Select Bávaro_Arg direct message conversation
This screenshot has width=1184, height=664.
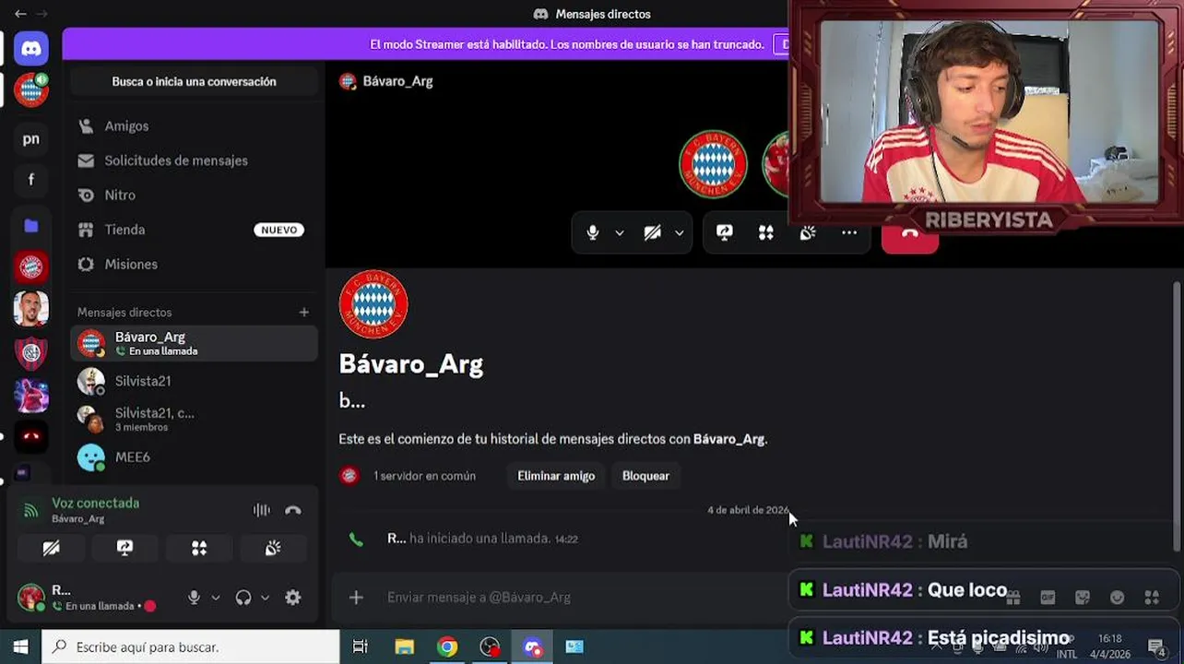(x=194, y=344)
